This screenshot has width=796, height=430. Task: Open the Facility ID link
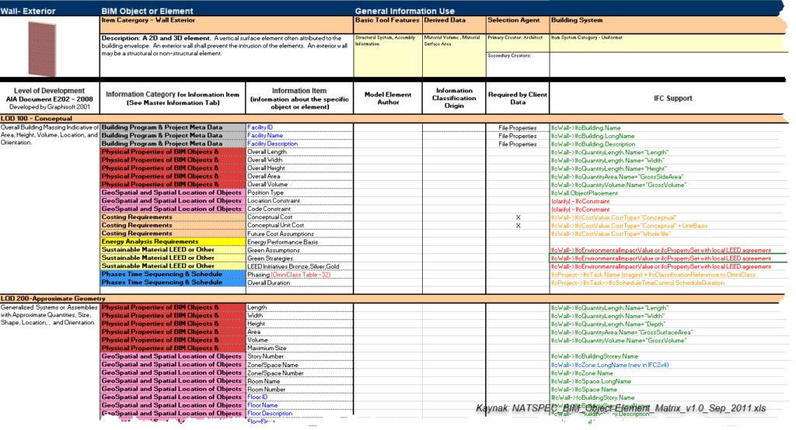tap(260, 127)
